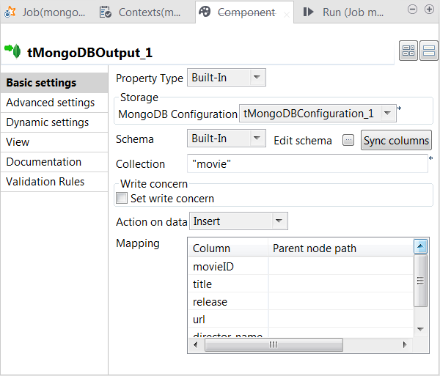Image resolution: width=440 pixels, height=376 pixels.
Task: Expand Property Type dropdown
Action: [x=257, y=78]
